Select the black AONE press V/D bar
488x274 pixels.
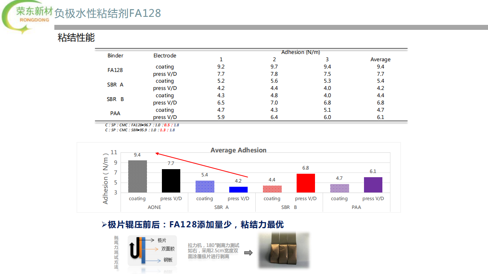point(171,181)
